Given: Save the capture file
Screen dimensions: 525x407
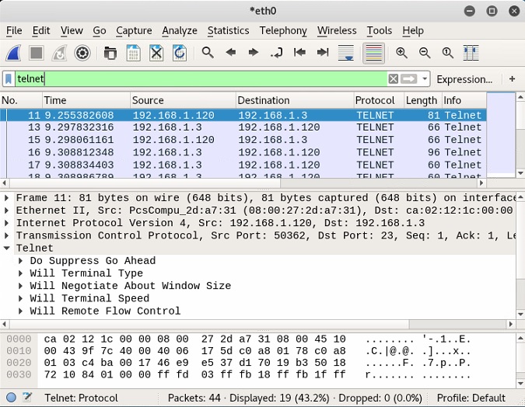Looking at the screenshot, I should tap(133, 53).
